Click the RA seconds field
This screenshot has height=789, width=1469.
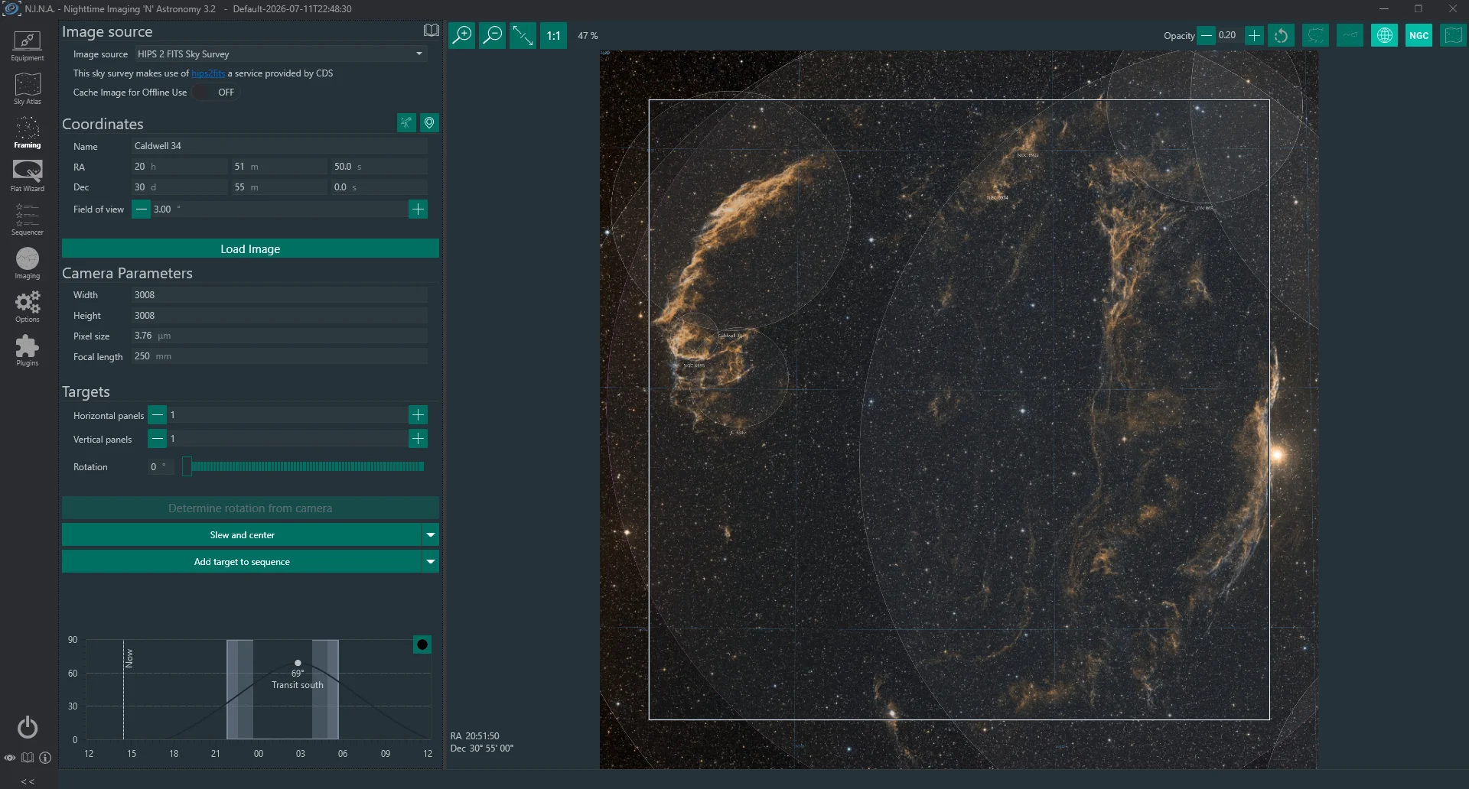point(379,167)
